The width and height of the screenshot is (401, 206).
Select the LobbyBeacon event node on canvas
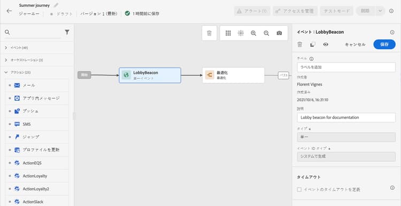(x=150, y=75)
